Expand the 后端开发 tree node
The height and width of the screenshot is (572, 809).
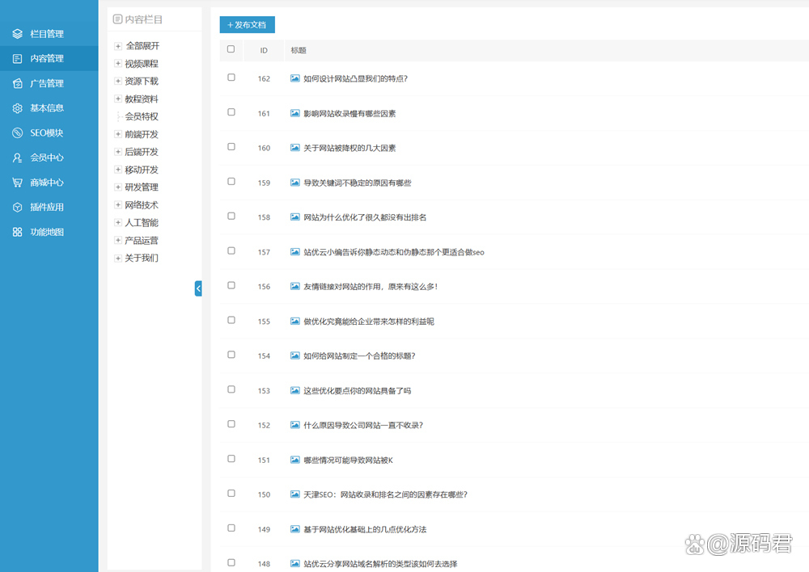pyautogui.click(x=118, y=152)
